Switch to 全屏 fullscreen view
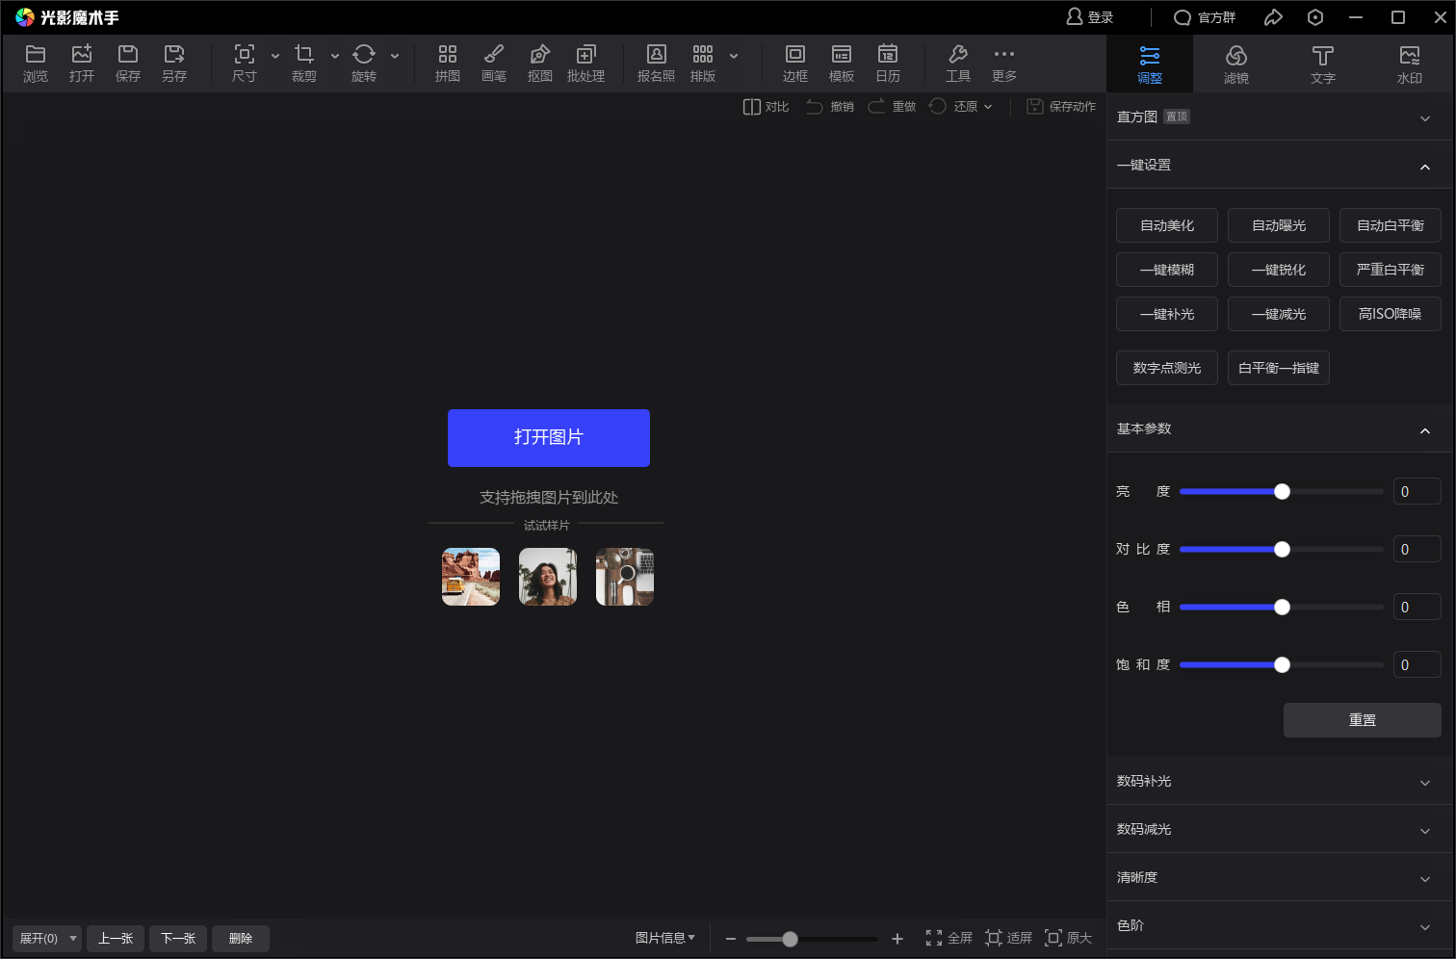Screen dimensions: 1456x959 949,938
